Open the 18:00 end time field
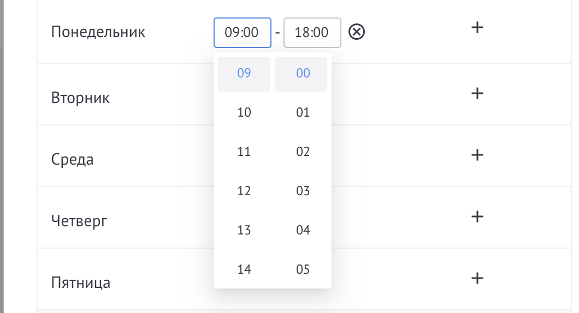The height and width of the screenshot is (313, 579). [312, 33]
